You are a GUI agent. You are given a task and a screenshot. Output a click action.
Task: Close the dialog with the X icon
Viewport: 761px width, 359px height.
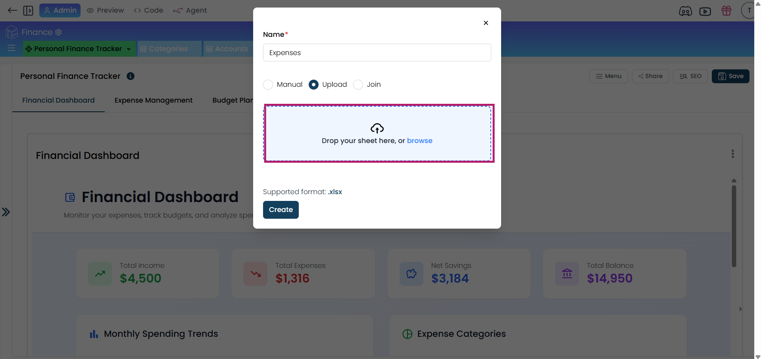click(486, 23)
